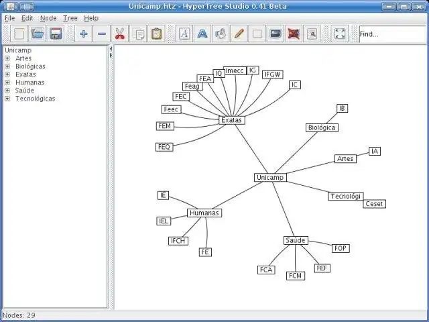Image resolution: width=429 pixels, height=322 pixels.
Task: Select the IC node
Action: 295,85
